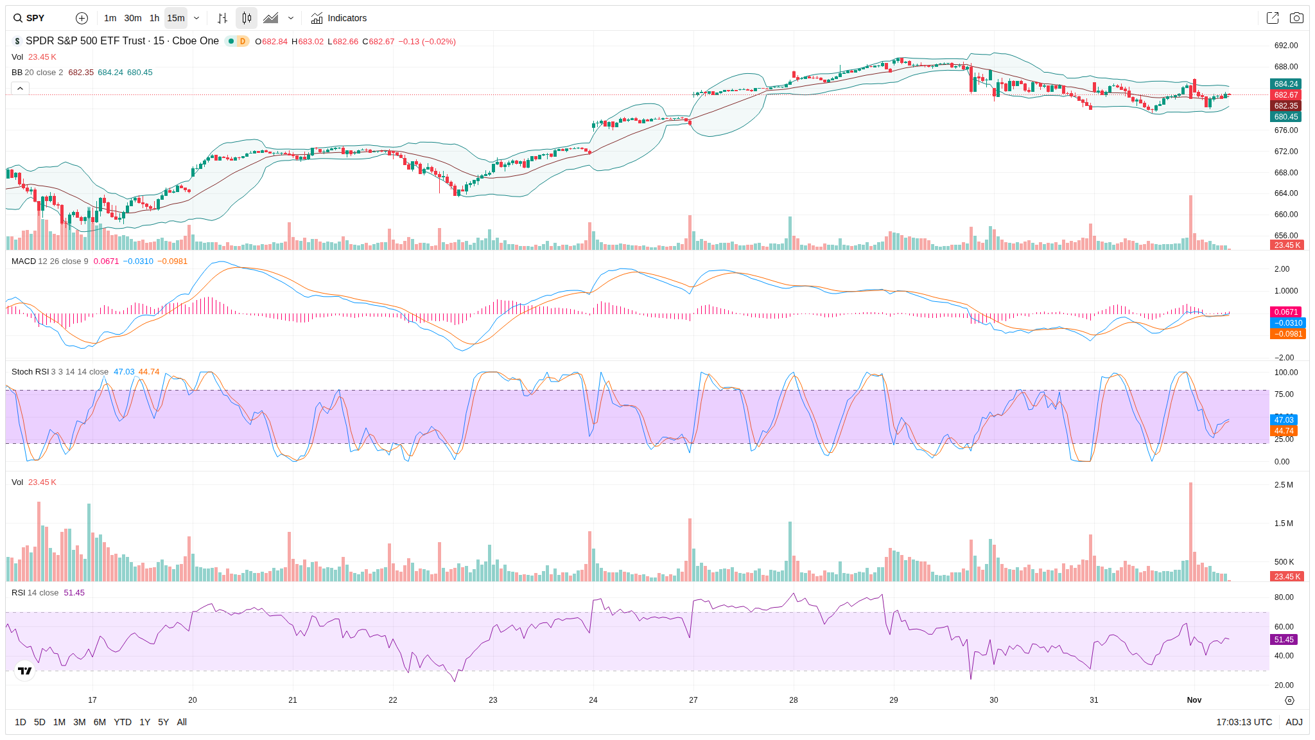The image size is (1315, 740).
Task: Open the time interval dropdown arrow
Action: [196, 18]
